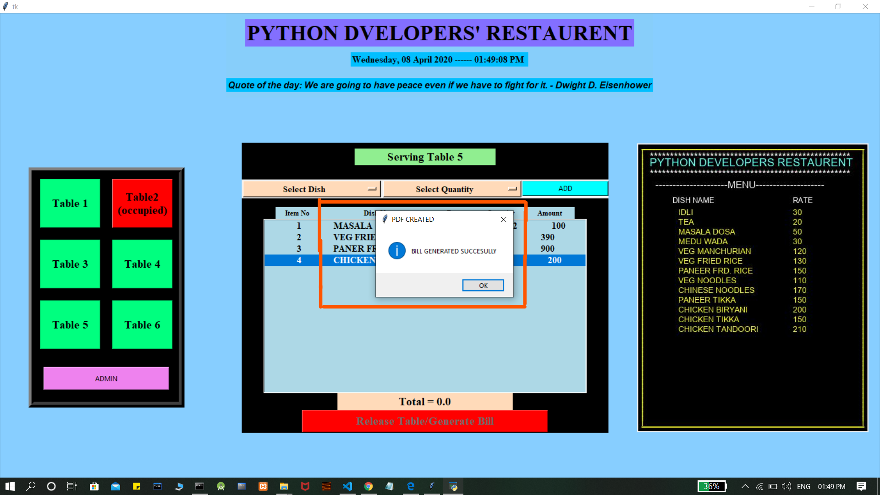Launch Microsoft Edge from the taskbar
880x495 pixels.
pos(411,487)
